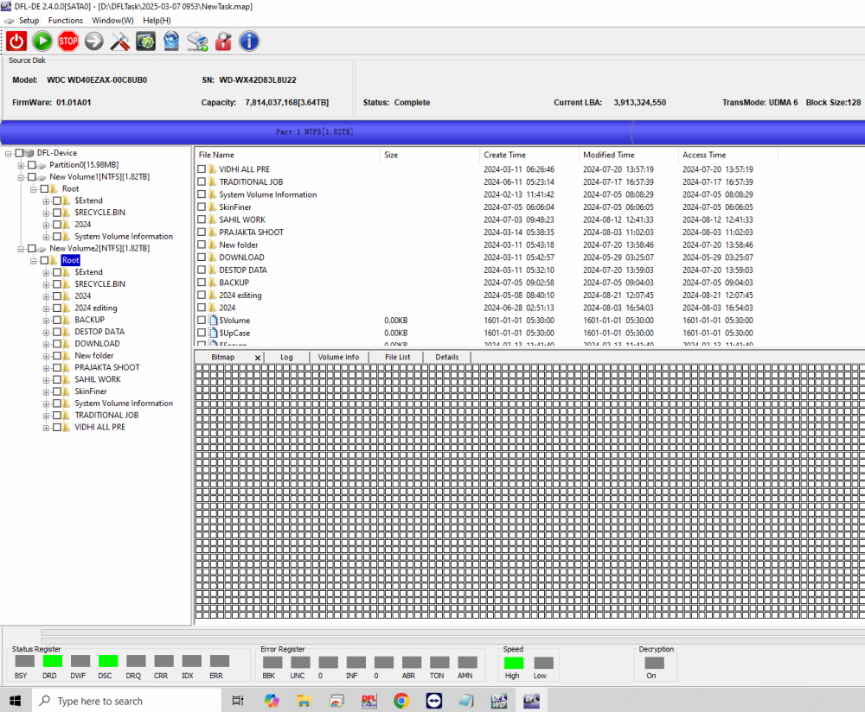
Task: Switch to the Volume Info tab
Action: tap(338, 357)
